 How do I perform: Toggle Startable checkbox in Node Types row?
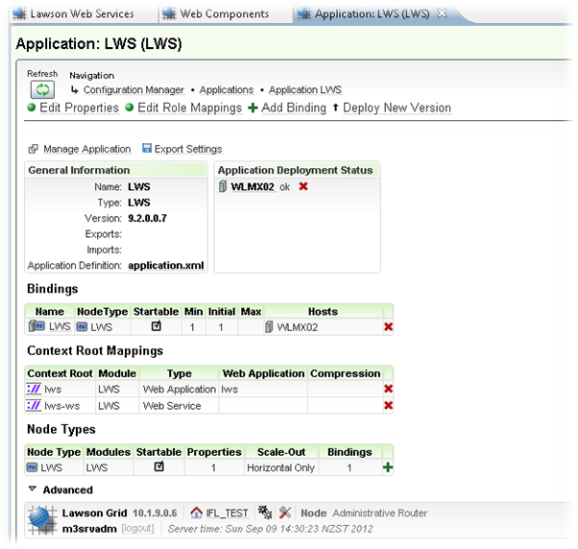pos(159,466)
